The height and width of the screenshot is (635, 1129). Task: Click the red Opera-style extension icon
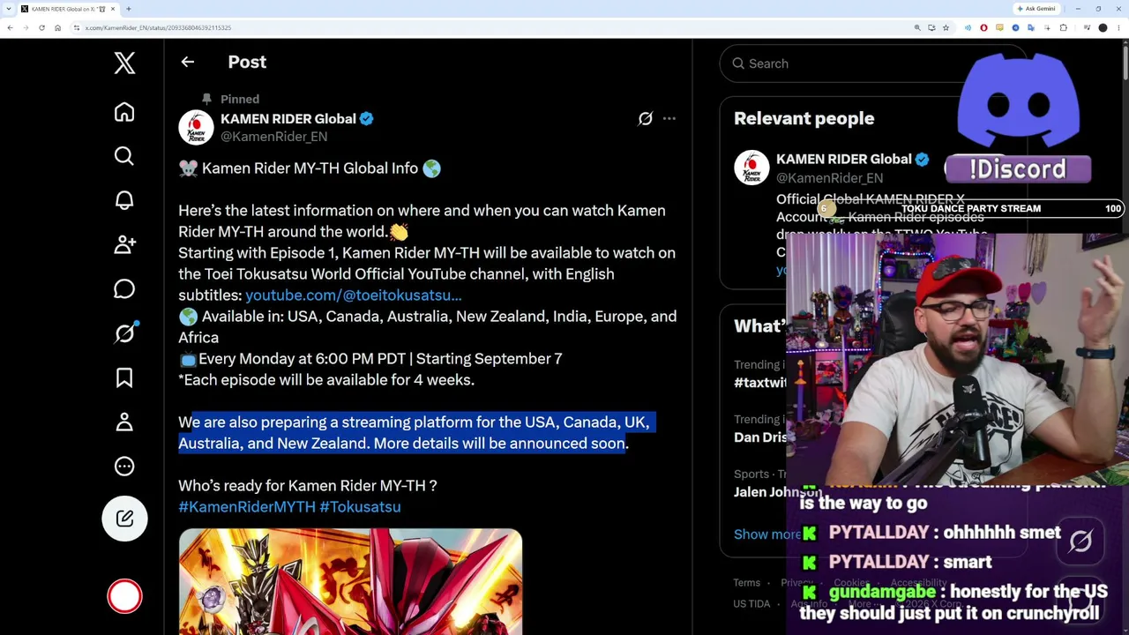pyautogui.click(x=983, y=28)
